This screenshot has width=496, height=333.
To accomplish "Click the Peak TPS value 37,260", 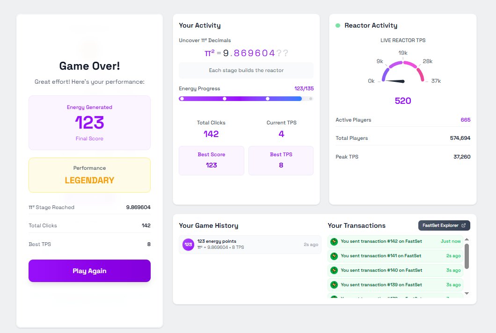I will pos(462,157).
